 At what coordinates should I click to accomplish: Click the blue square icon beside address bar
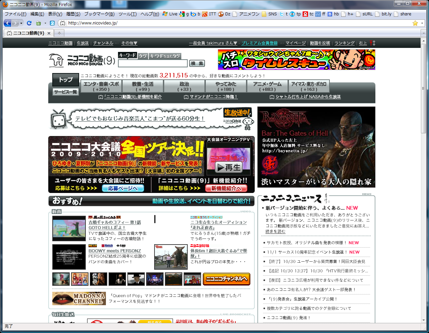tap(52, 23)
